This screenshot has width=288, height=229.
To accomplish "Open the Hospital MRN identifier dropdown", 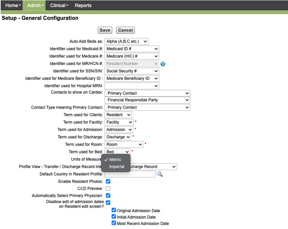I will 132,86.
